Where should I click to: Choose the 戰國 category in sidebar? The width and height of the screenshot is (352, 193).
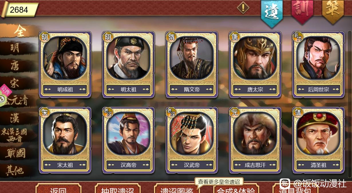pyautogui.click(x=15, y=153)
